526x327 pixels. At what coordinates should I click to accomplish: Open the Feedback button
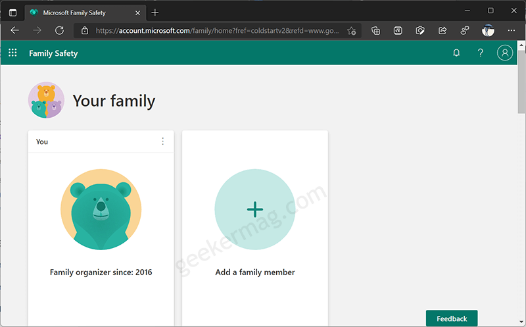click(452, 318)
